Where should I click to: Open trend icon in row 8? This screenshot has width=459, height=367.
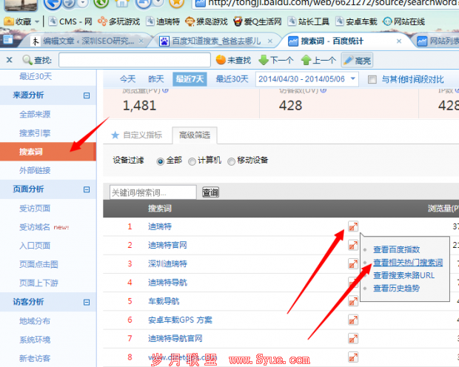coord(353,357)
